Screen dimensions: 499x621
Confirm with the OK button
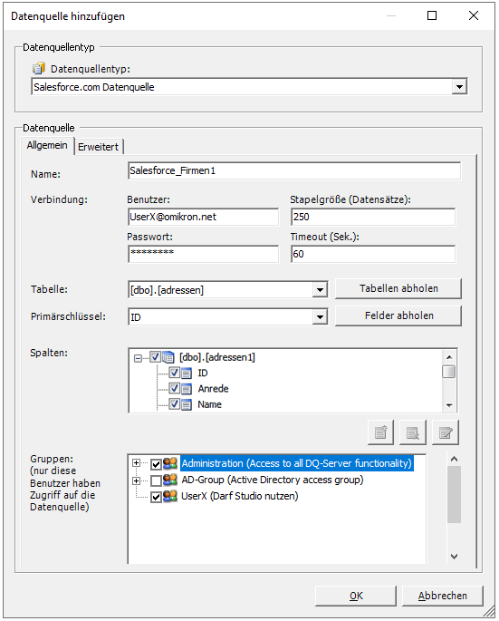[x=356, y=596]
